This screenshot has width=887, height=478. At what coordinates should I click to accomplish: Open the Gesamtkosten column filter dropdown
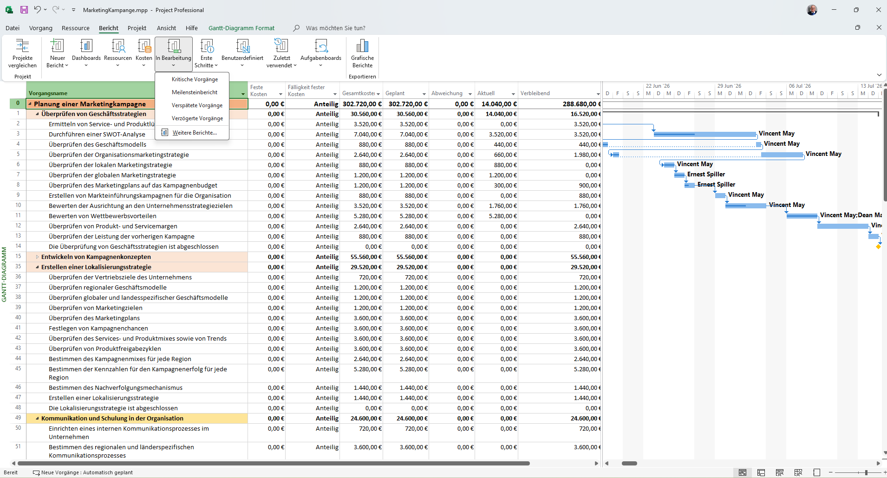pyautogui.click(x=378, y=94)
